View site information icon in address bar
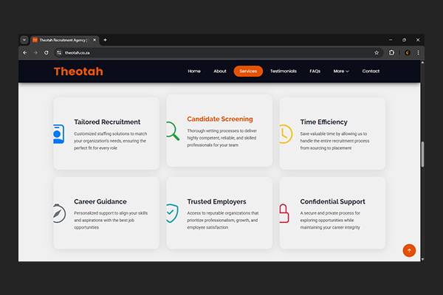443x295 pixels. (x=59, y=52)
